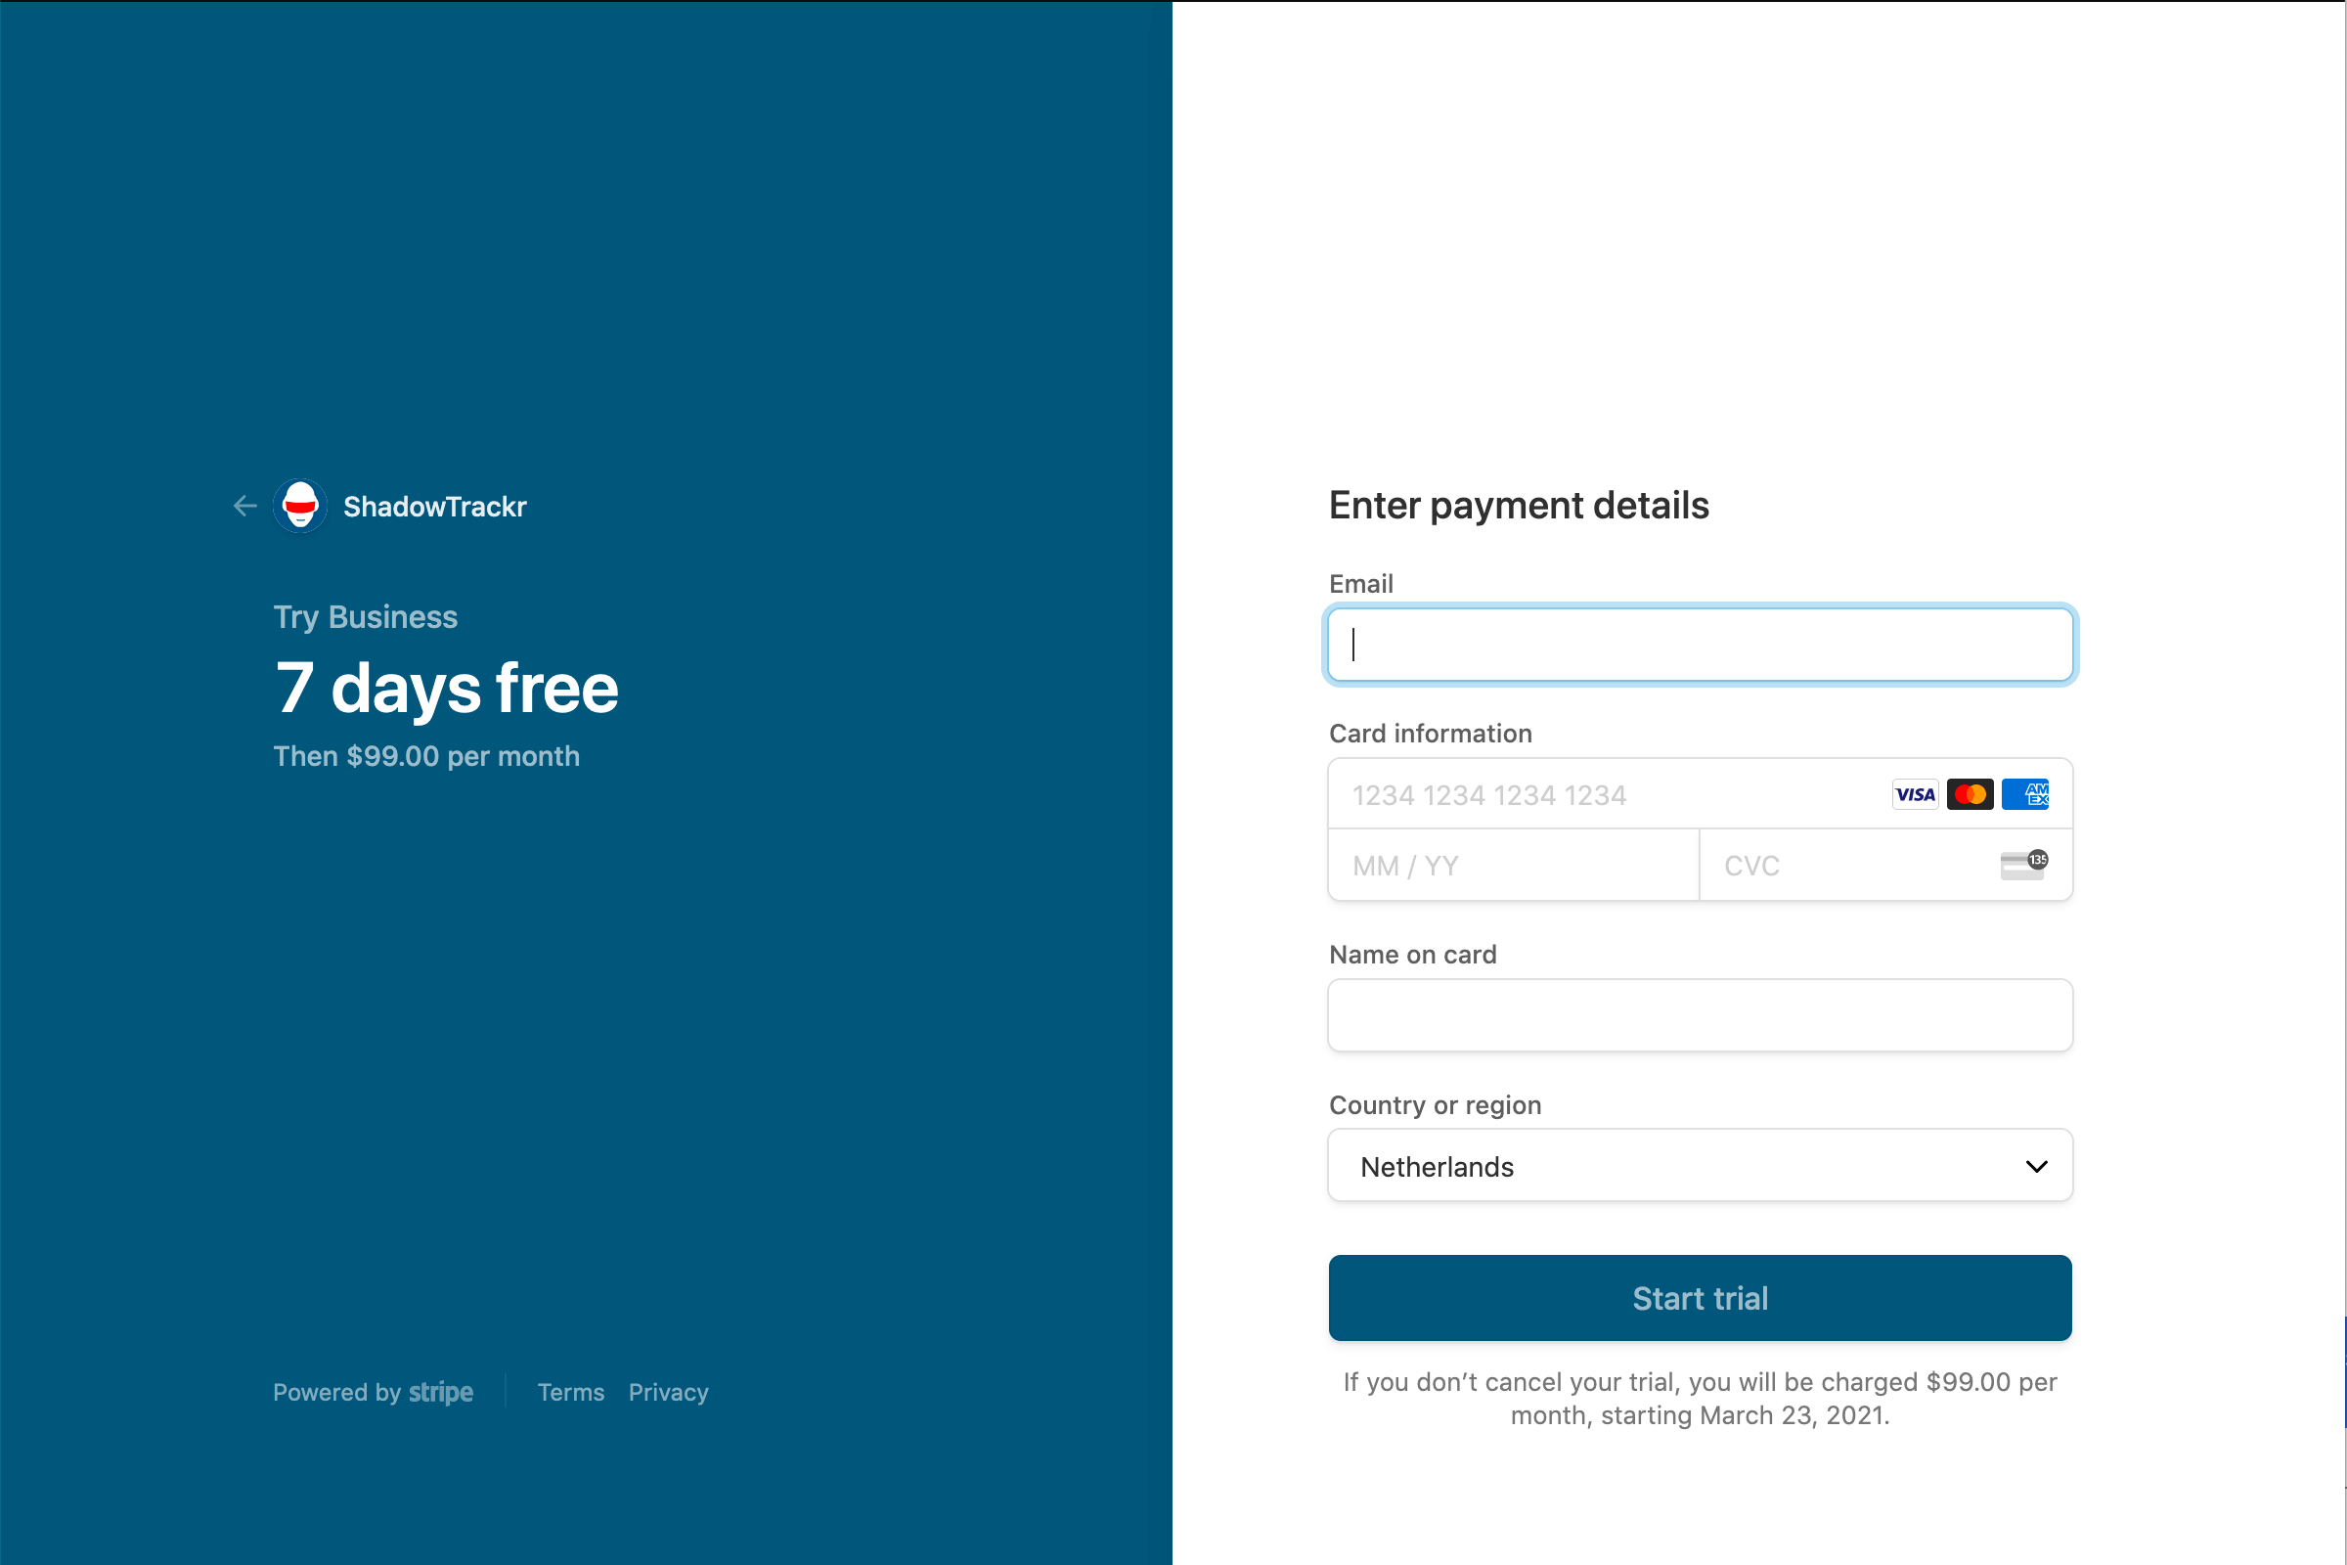Click the back arrow beside ShadowTrackr
The height and width of the screenshot is (1565, 2347).
click(244, 506)
